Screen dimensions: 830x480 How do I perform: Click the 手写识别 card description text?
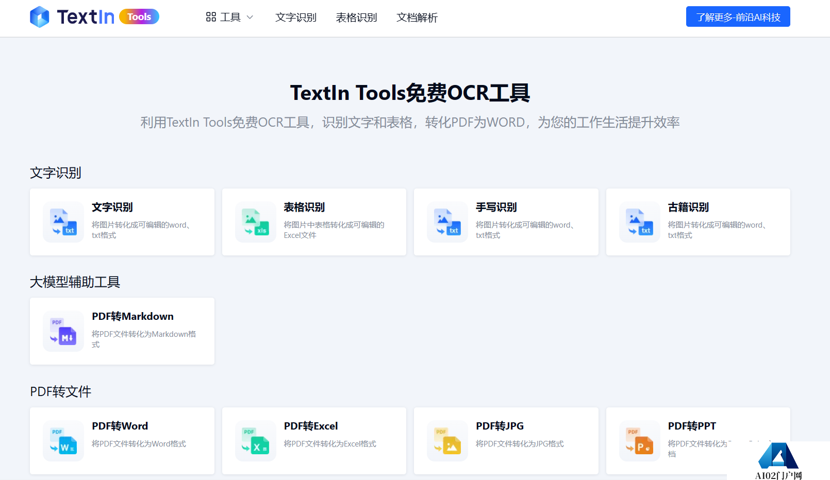(526, 230)
